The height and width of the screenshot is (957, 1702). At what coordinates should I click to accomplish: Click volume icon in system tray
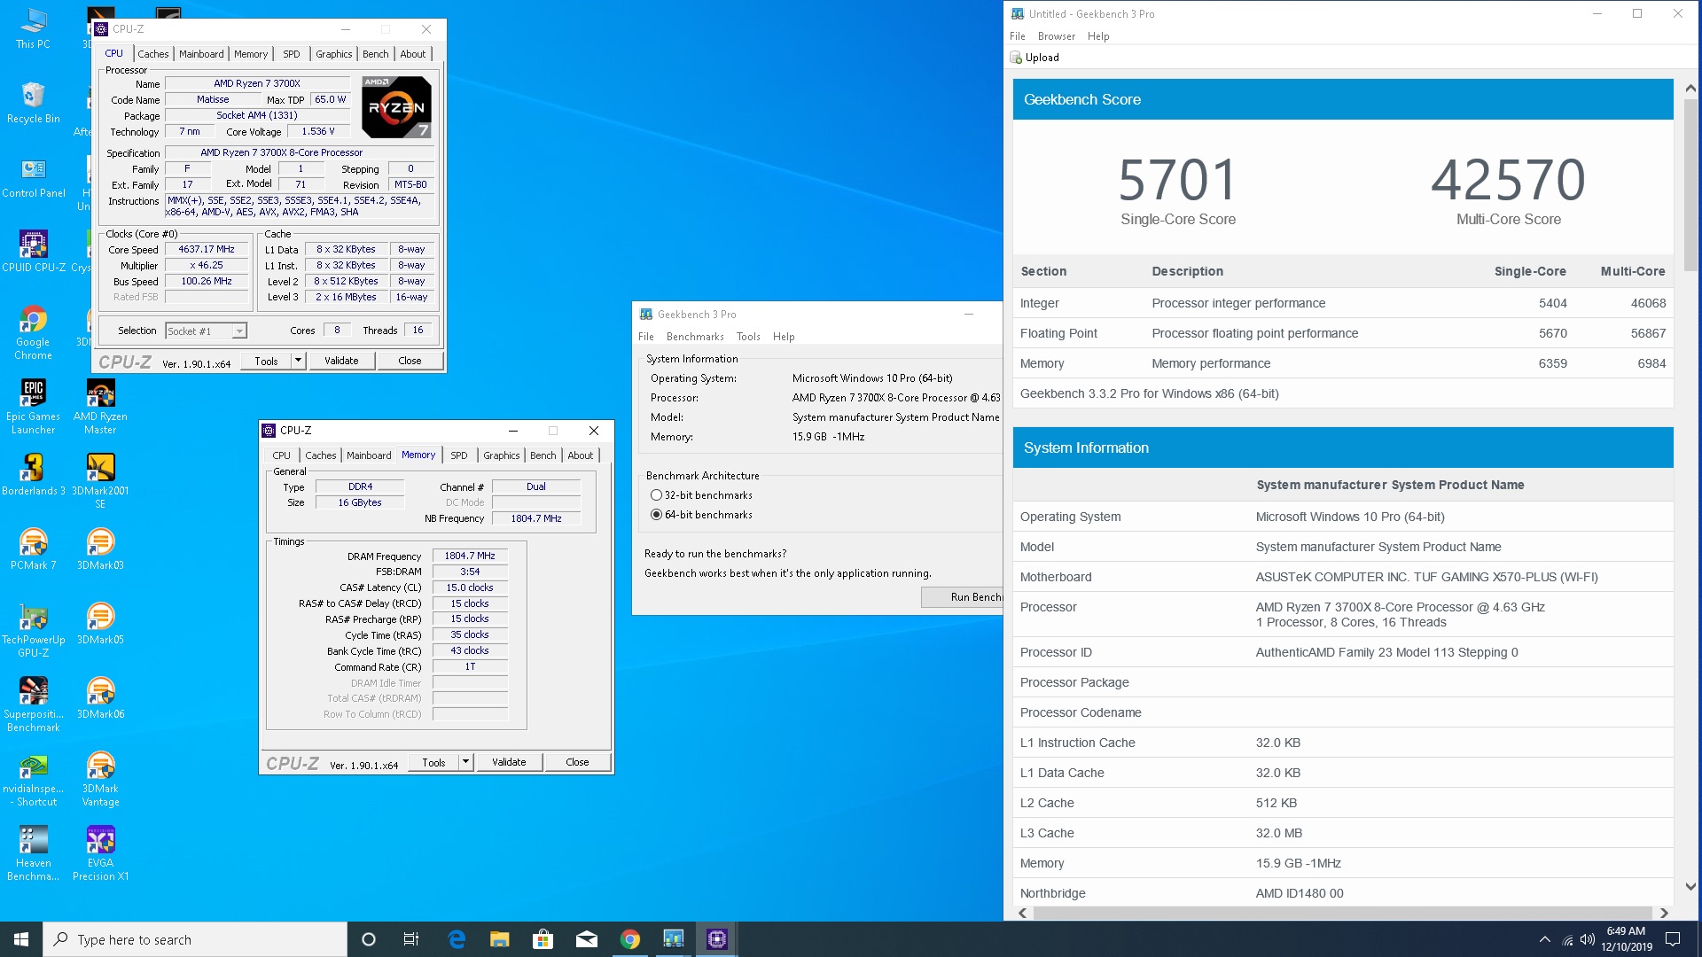pyautogui.click(x=1588, y=939)
